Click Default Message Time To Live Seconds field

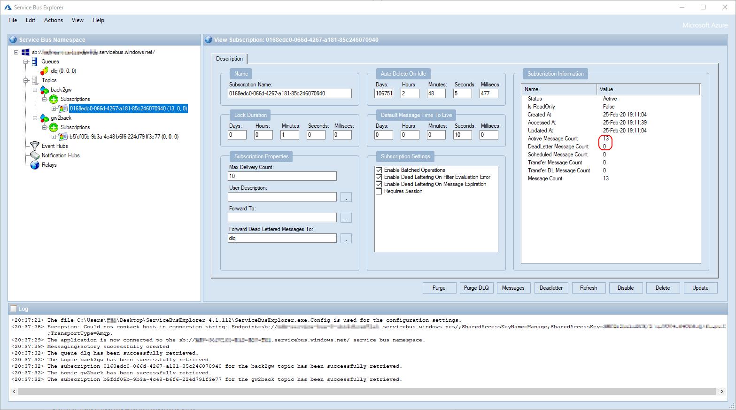coord(463,135)
